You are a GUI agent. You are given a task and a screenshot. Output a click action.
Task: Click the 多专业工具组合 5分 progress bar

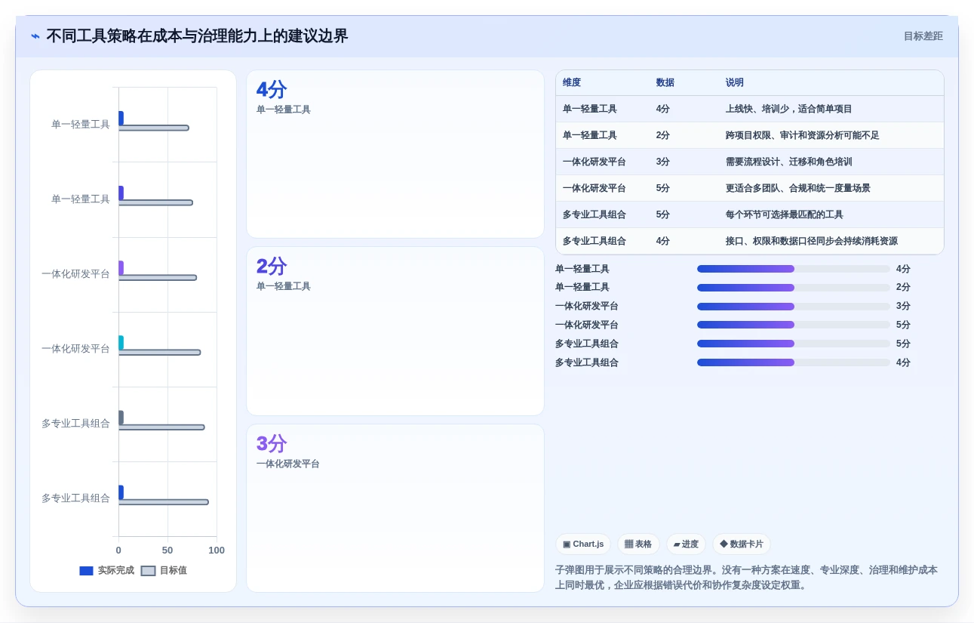[794, 344]
